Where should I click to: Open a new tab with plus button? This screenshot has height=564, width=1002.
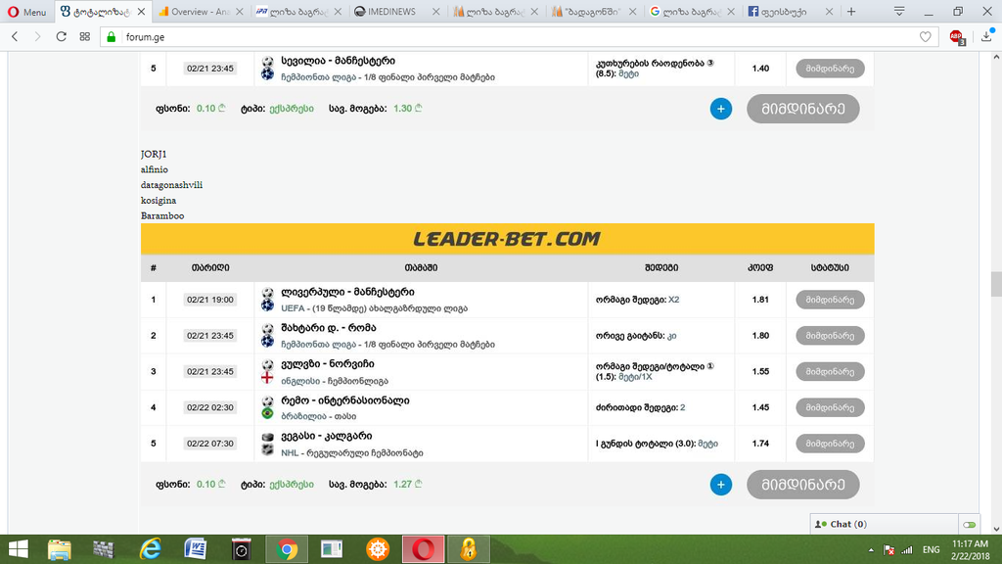(x=851, y=12)
